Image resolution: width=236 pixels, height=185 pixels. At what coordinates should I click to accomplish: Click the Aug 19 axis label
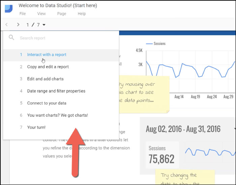click(x=195, y=97)
